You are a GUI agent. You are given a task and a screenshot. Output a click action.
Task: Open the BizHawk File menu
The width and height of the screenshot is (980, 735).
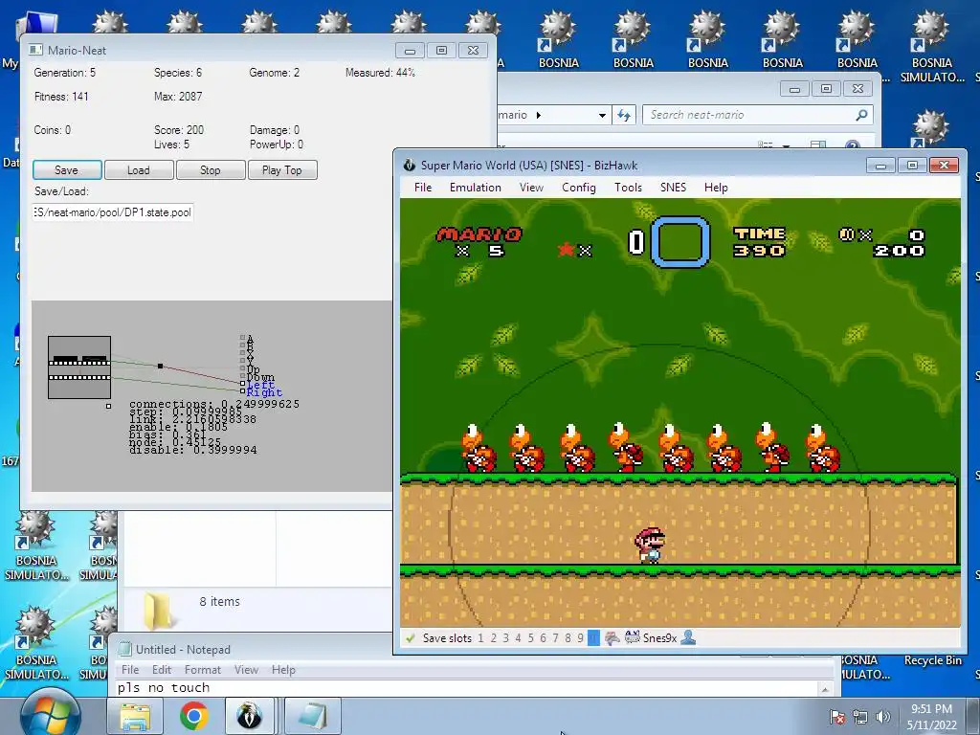(423, 188)
